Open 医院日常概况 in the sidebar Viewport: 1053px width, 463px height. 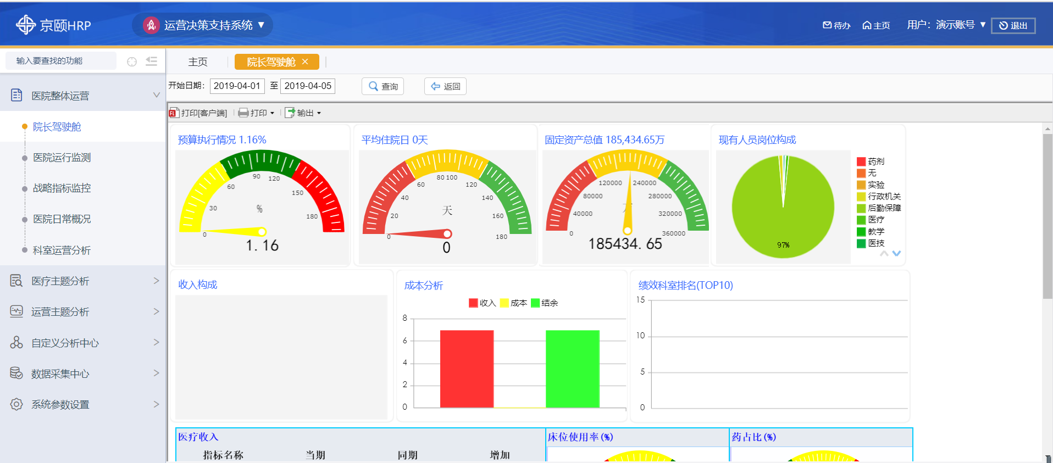62,219
